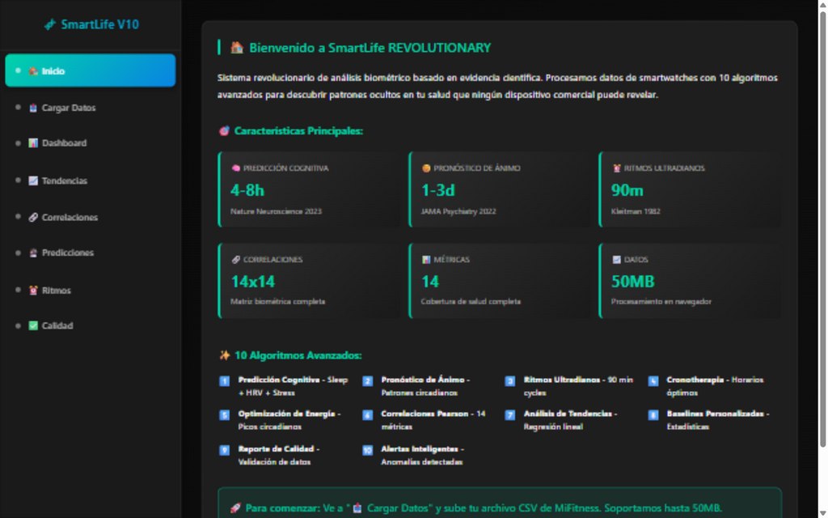Screen dimensions: 828x518
Task: Click the clipboard icon beside Cargar Datos
Action: tap(33, 108)
